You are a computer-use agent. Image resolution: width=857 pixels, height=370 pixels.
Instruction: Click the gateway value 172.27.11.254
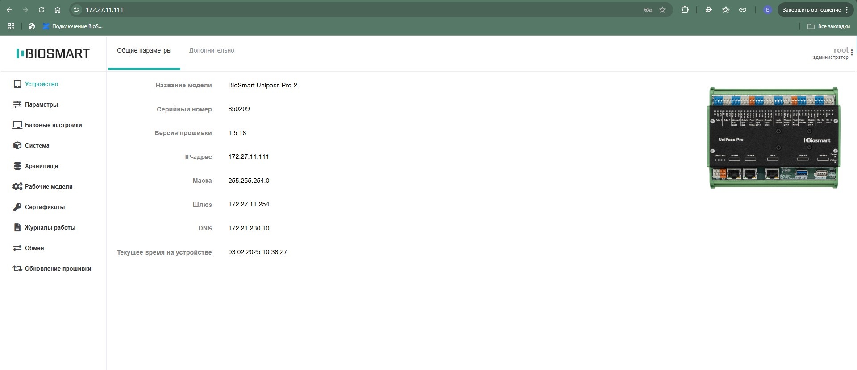(x=249, y=204)
